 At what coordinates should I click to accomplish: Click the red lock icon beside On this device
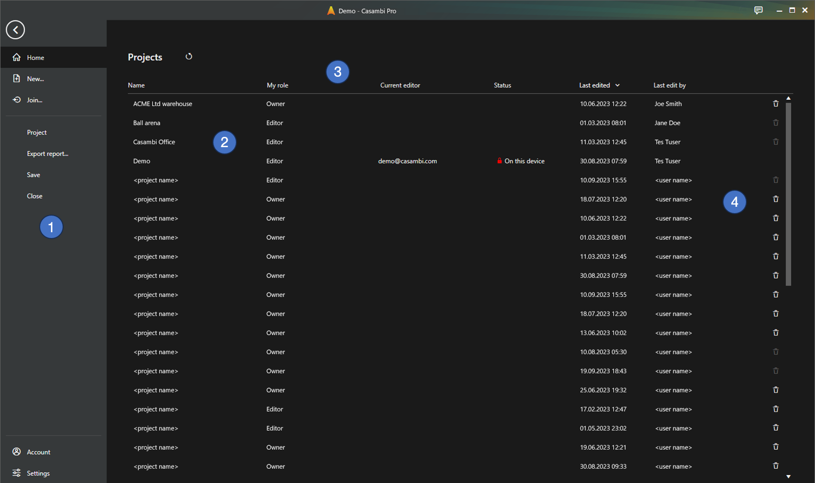(x=500, y=160)
